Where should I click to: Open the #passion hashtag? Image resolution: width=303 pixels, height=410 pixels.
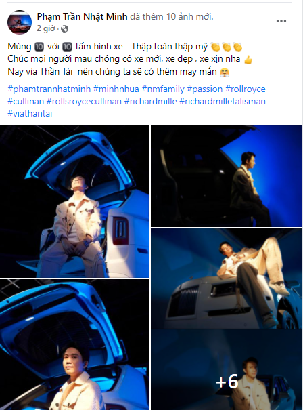[205, 89]
